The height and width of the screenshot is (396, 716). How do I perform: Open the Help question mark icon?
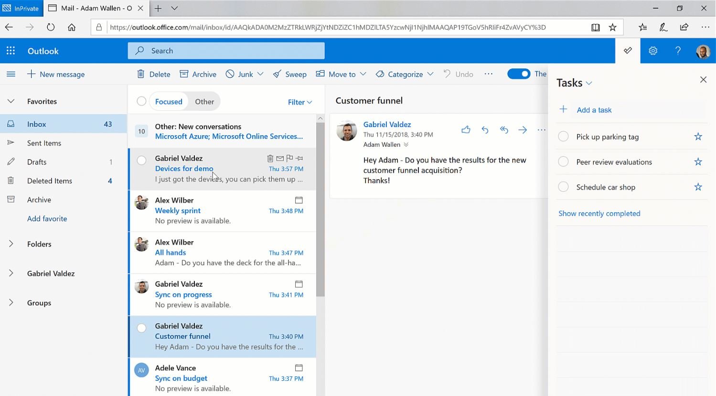point(678,51)
